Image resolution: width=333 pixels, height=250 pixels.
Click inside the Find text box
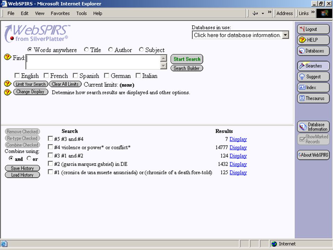coord(93,62)
